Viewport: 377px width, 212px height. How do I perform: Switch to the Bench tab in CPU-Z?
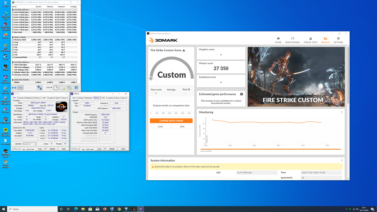pyautogui.click(x=58, y=98)
